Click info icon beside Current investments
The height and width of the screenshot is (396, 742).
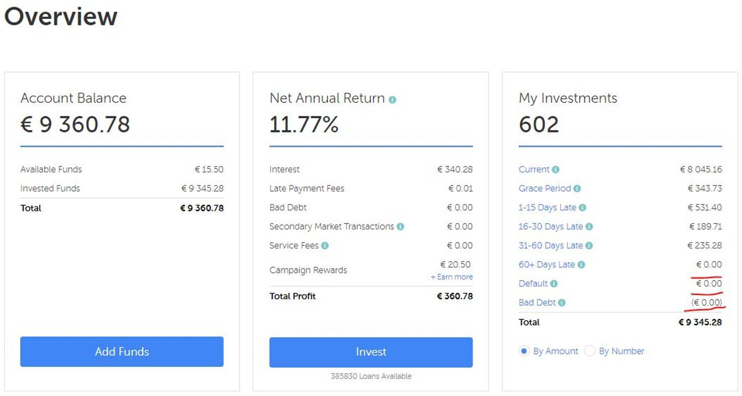[x=556, y=169]
